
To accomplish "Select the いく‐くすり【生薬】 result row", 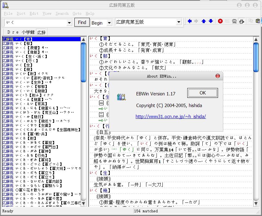I will pos(42,126).
